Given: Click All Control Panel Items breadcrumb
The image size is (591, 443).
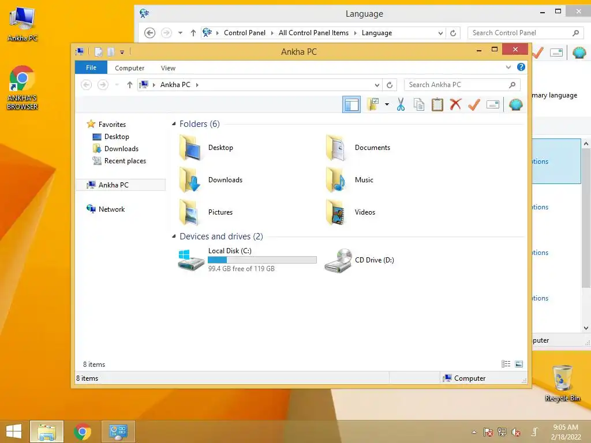Looking at the screenshot, I should [x=313, y=33].
